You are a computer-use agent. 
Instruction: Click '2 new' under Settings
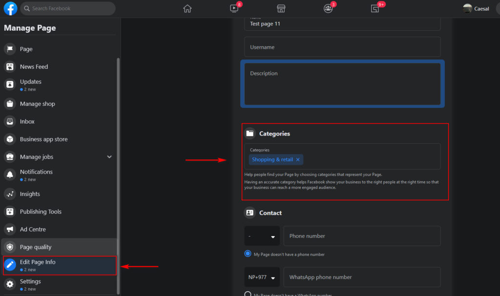[x=30, y=289]
